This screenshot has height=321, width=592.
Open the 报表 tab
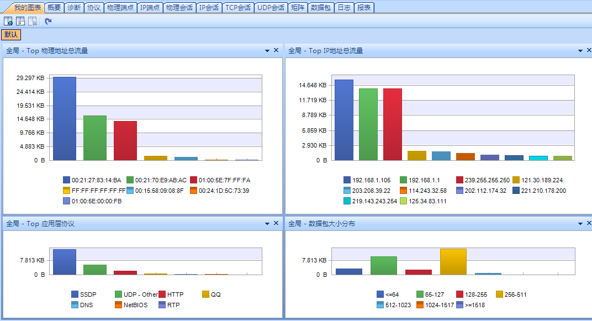[364, 7]
